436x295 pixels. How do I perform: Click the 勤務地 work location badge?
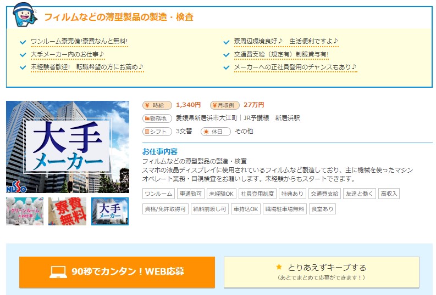point(157,118)
